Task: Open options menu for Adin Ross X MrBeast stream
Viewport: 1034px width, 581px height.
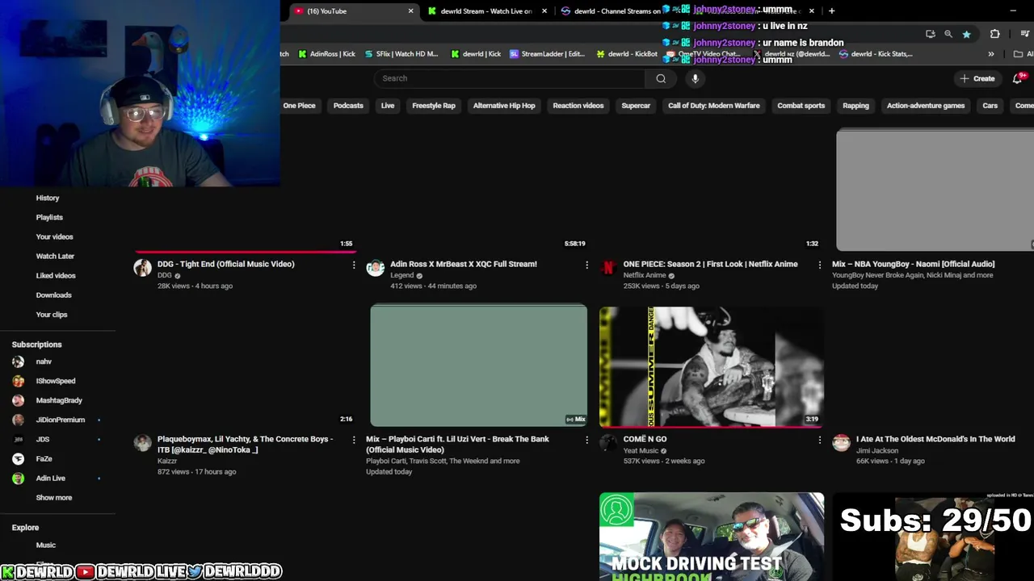Action: [x=586, y=265]
